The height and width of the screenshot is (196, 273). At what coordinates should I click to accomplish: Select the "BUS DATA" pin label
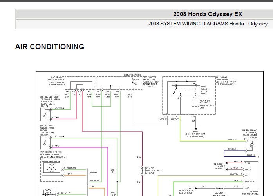(x=249, y=182)
